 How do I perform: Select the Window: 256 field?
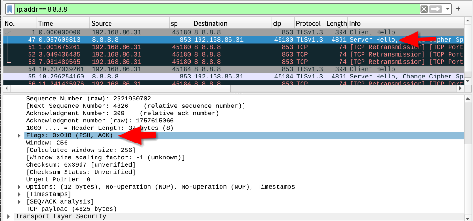[x=47, y=143]
